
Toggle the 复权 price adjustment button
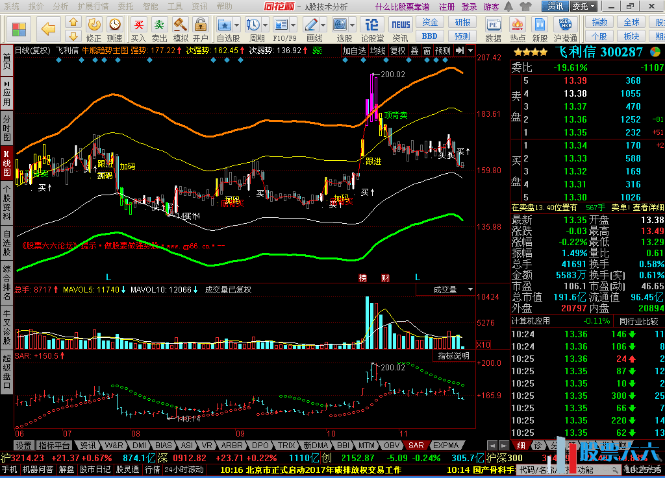[397, 51]
